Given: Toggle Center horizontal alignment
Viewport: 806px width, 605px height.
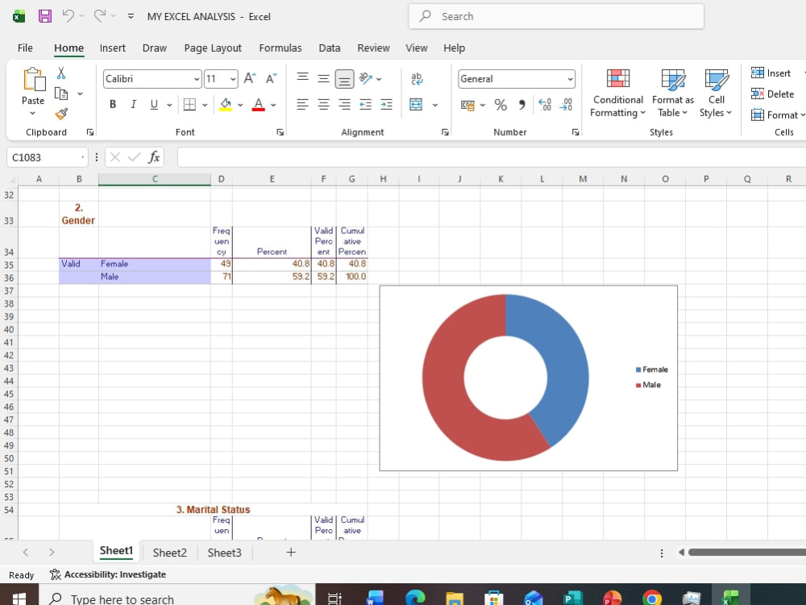Looking at the screenshot, I should [323, 104].
